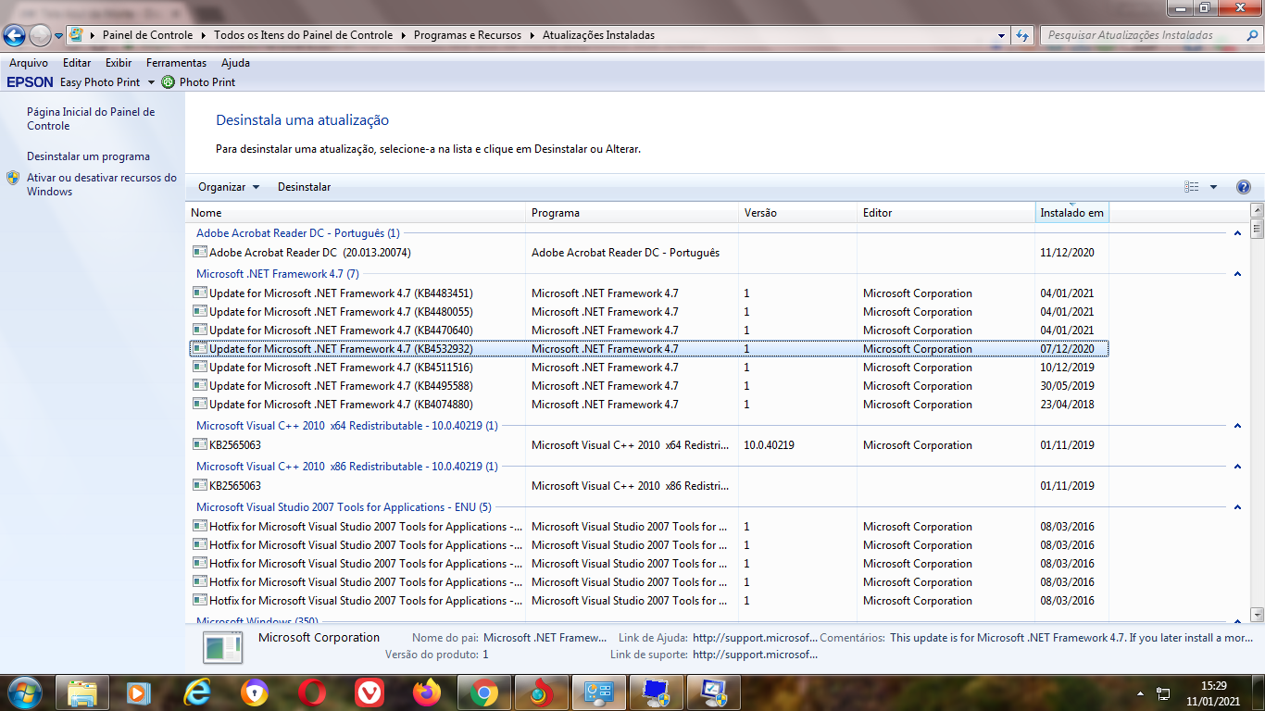The image size is (1265, 711).
Task: Select Update for .NET Framework 4.7 (KB4511516)
Action: click(648, 367)
